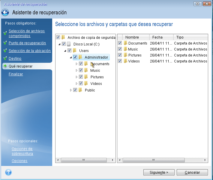Viewport: 213px width, 180px height.
Task: Select the Documents row in file list
Action: point(163,43)
